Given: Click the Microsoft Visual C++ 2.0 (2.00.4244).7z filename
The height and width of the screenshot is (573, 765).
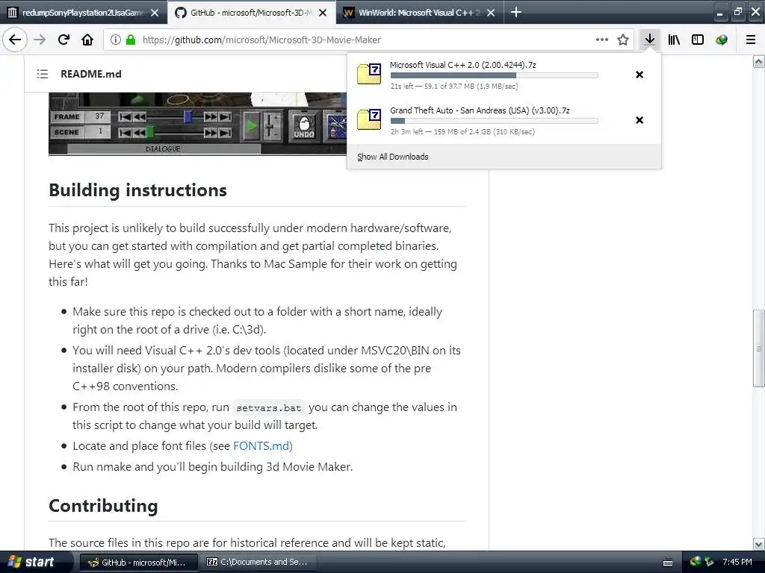Looking at the screenshot, I should [463, 65].
